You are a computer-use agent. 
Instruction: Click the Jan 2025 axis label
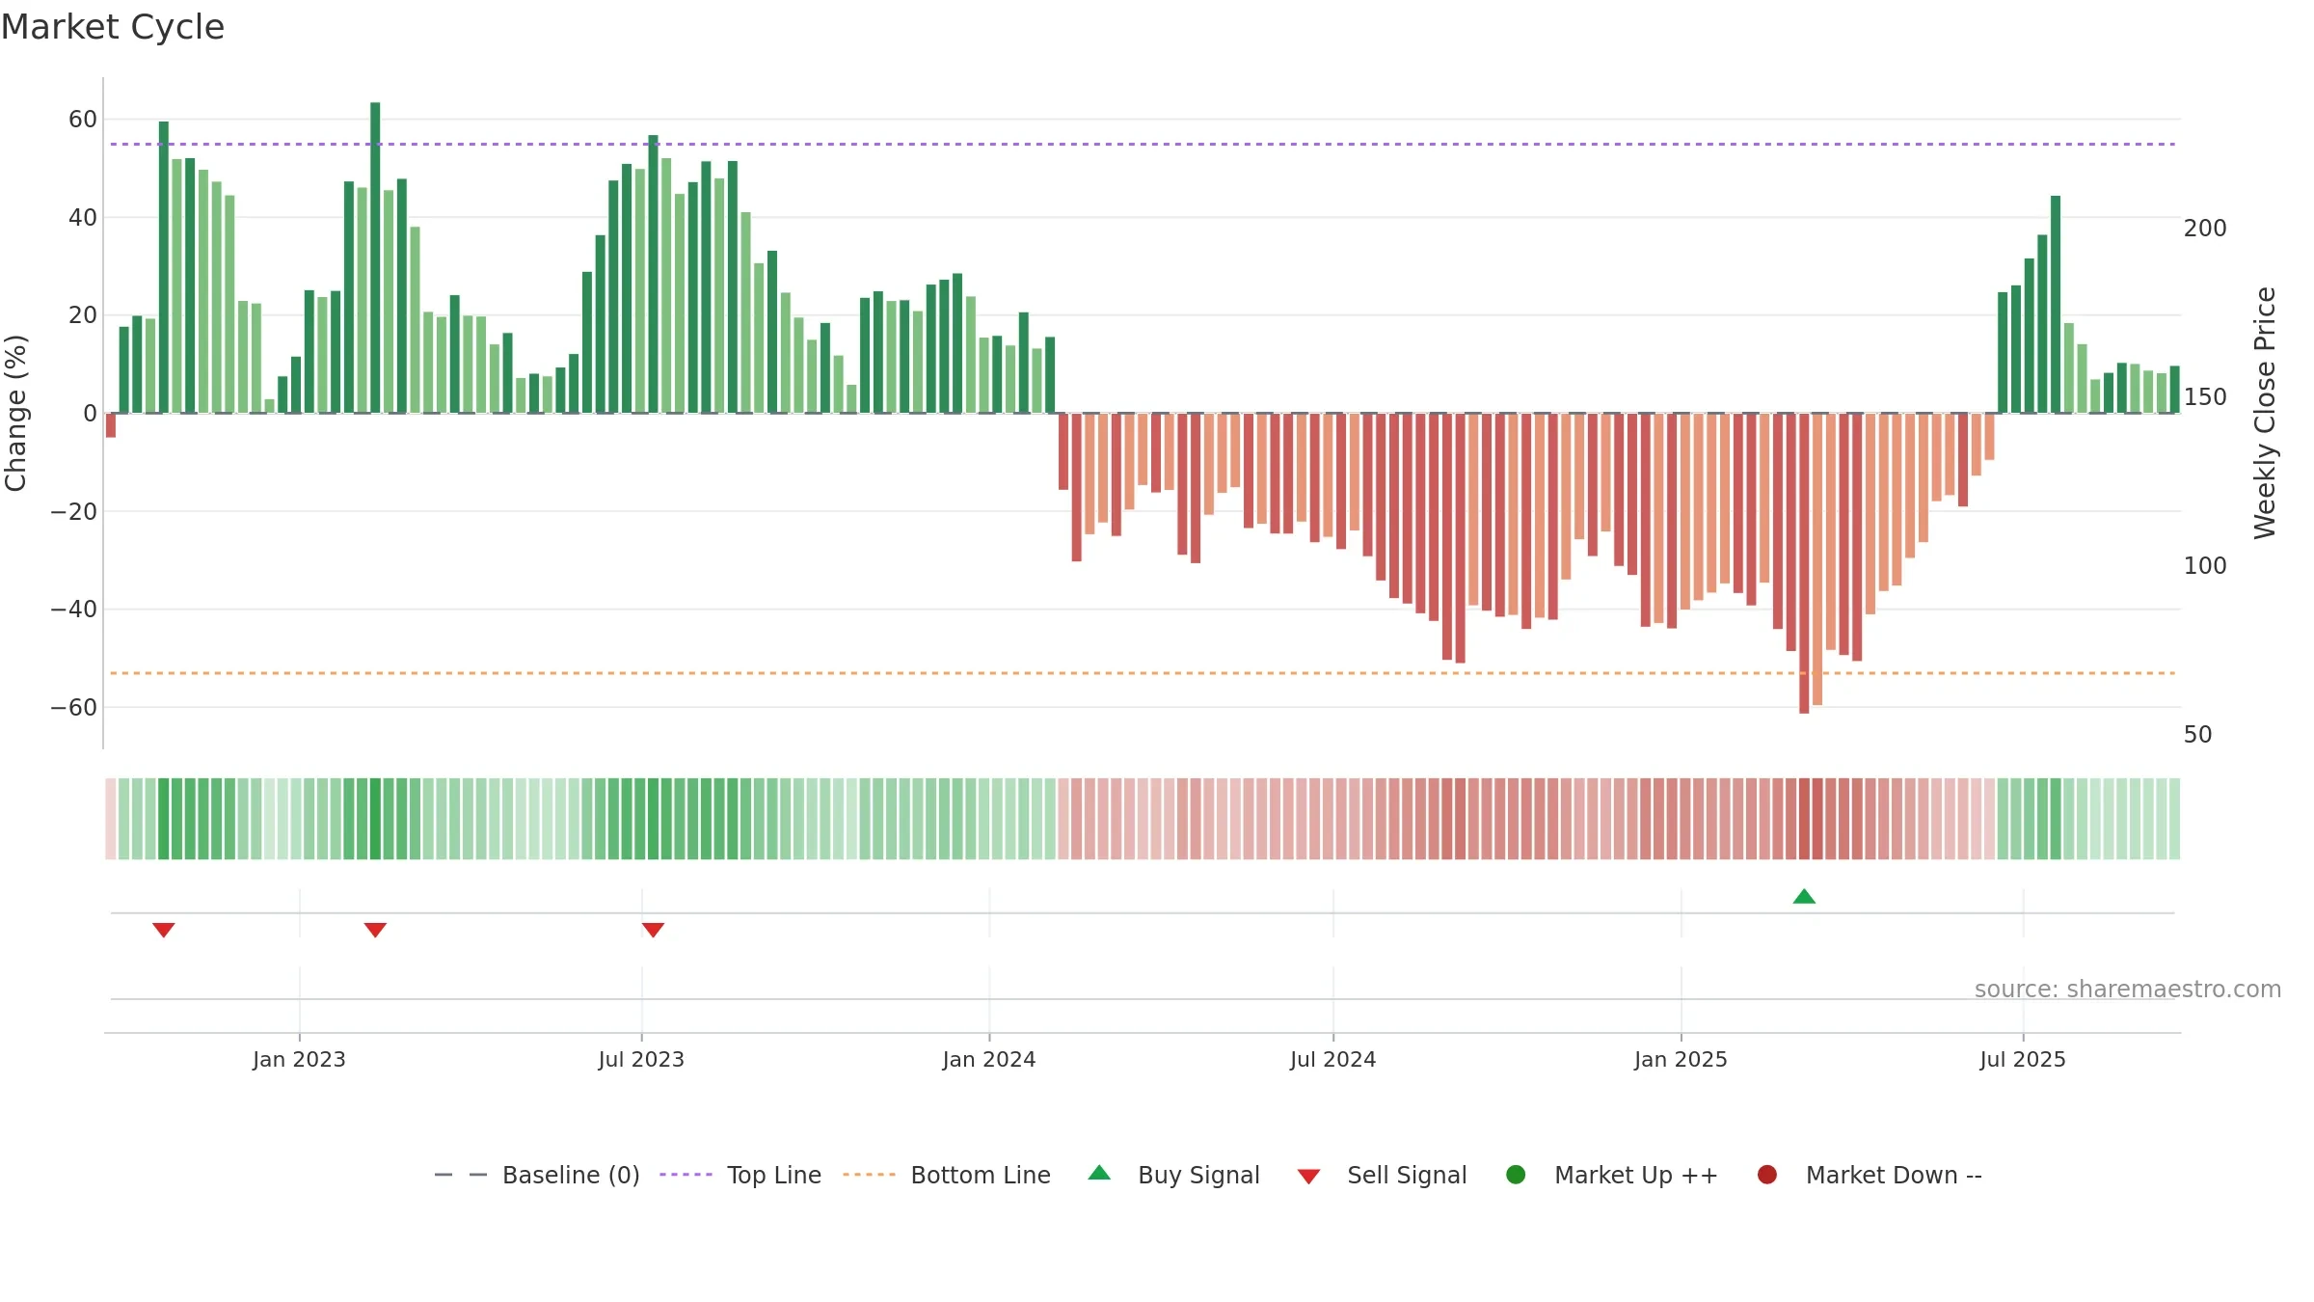pos(1681,1059)
